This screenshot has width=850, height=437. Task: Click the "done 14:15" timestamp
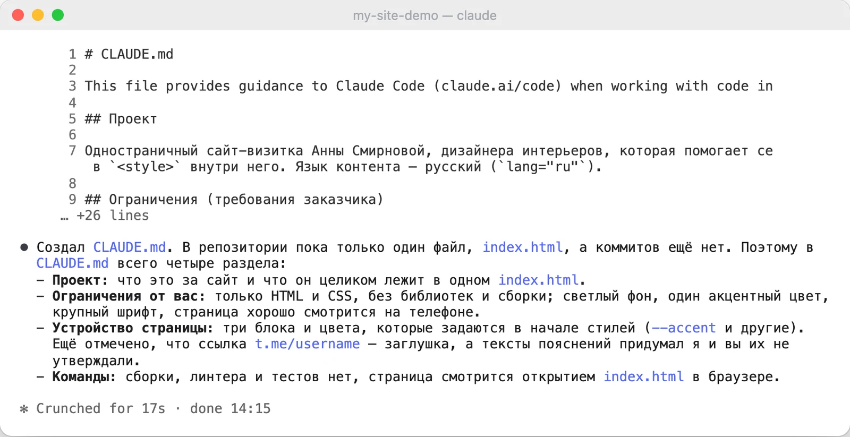231,409
